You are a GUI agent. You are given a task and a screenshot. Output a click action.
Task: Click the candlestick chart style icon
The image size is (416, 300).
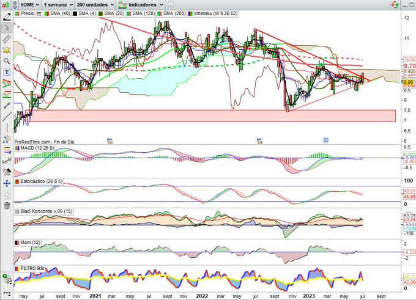tap(6, 4)
